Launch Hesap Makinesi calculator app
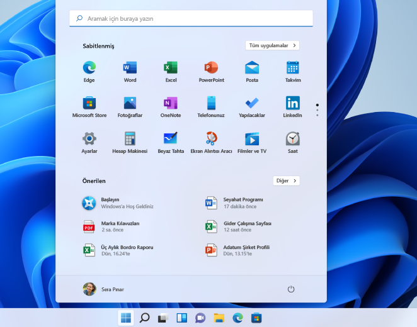This screenshot has width=417, height=327. click(130, 139)
